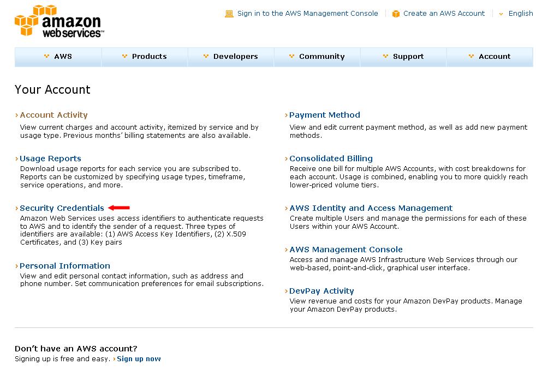
Task: Open the Payment Method page
Action: [325, 115]
